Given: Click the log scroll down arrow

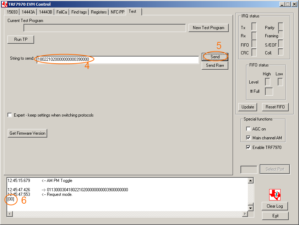Looking at the screenshot, I should point(251,208).
